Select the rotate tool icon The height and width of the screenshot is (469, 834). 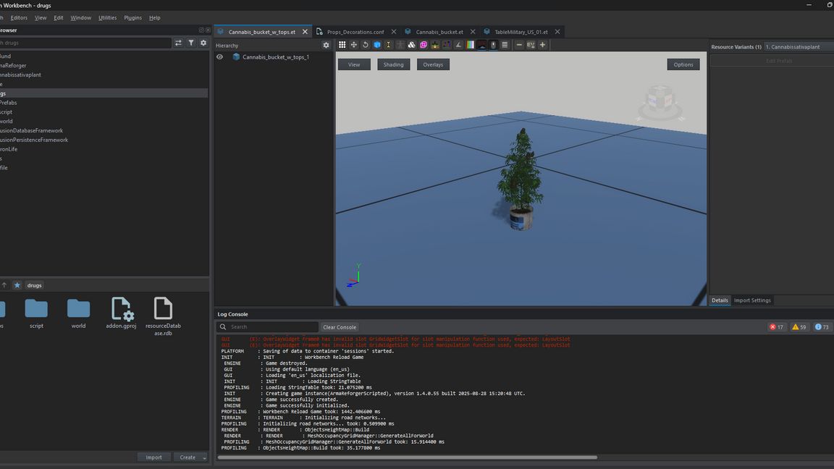[366, 45]
